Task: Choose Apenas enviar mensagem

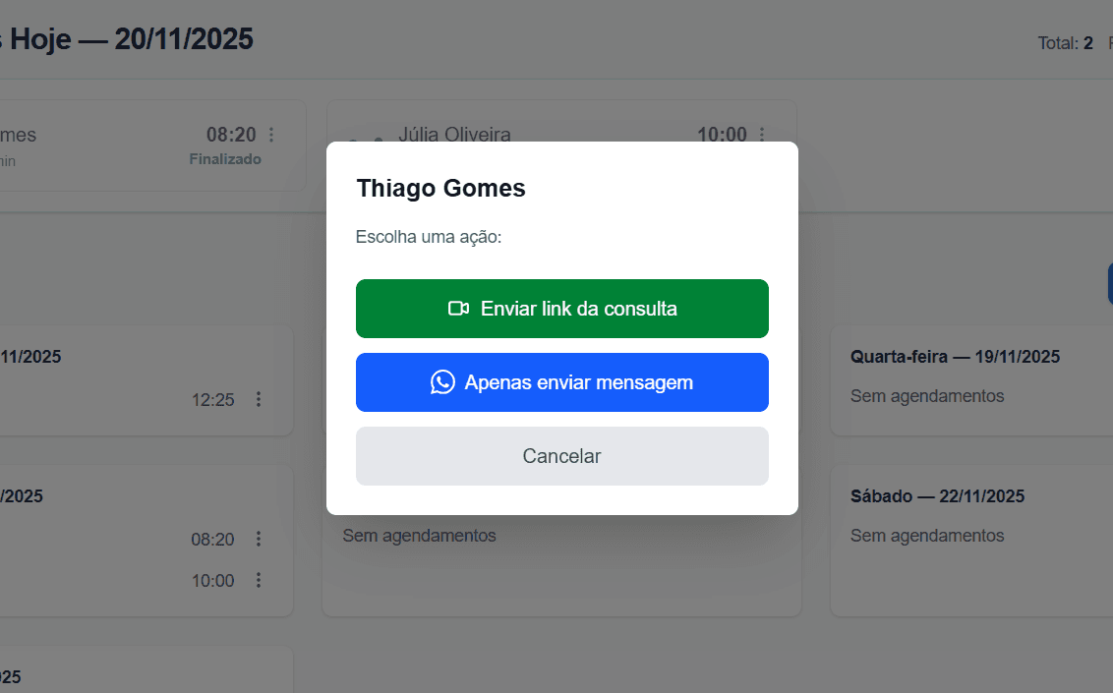Action: coord(561,382)
